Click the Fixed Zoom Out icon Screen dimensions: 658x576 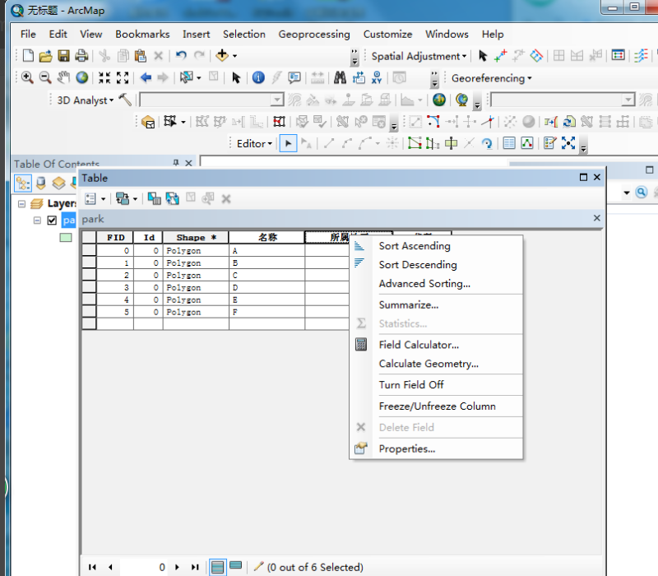(x=123, y=77)
